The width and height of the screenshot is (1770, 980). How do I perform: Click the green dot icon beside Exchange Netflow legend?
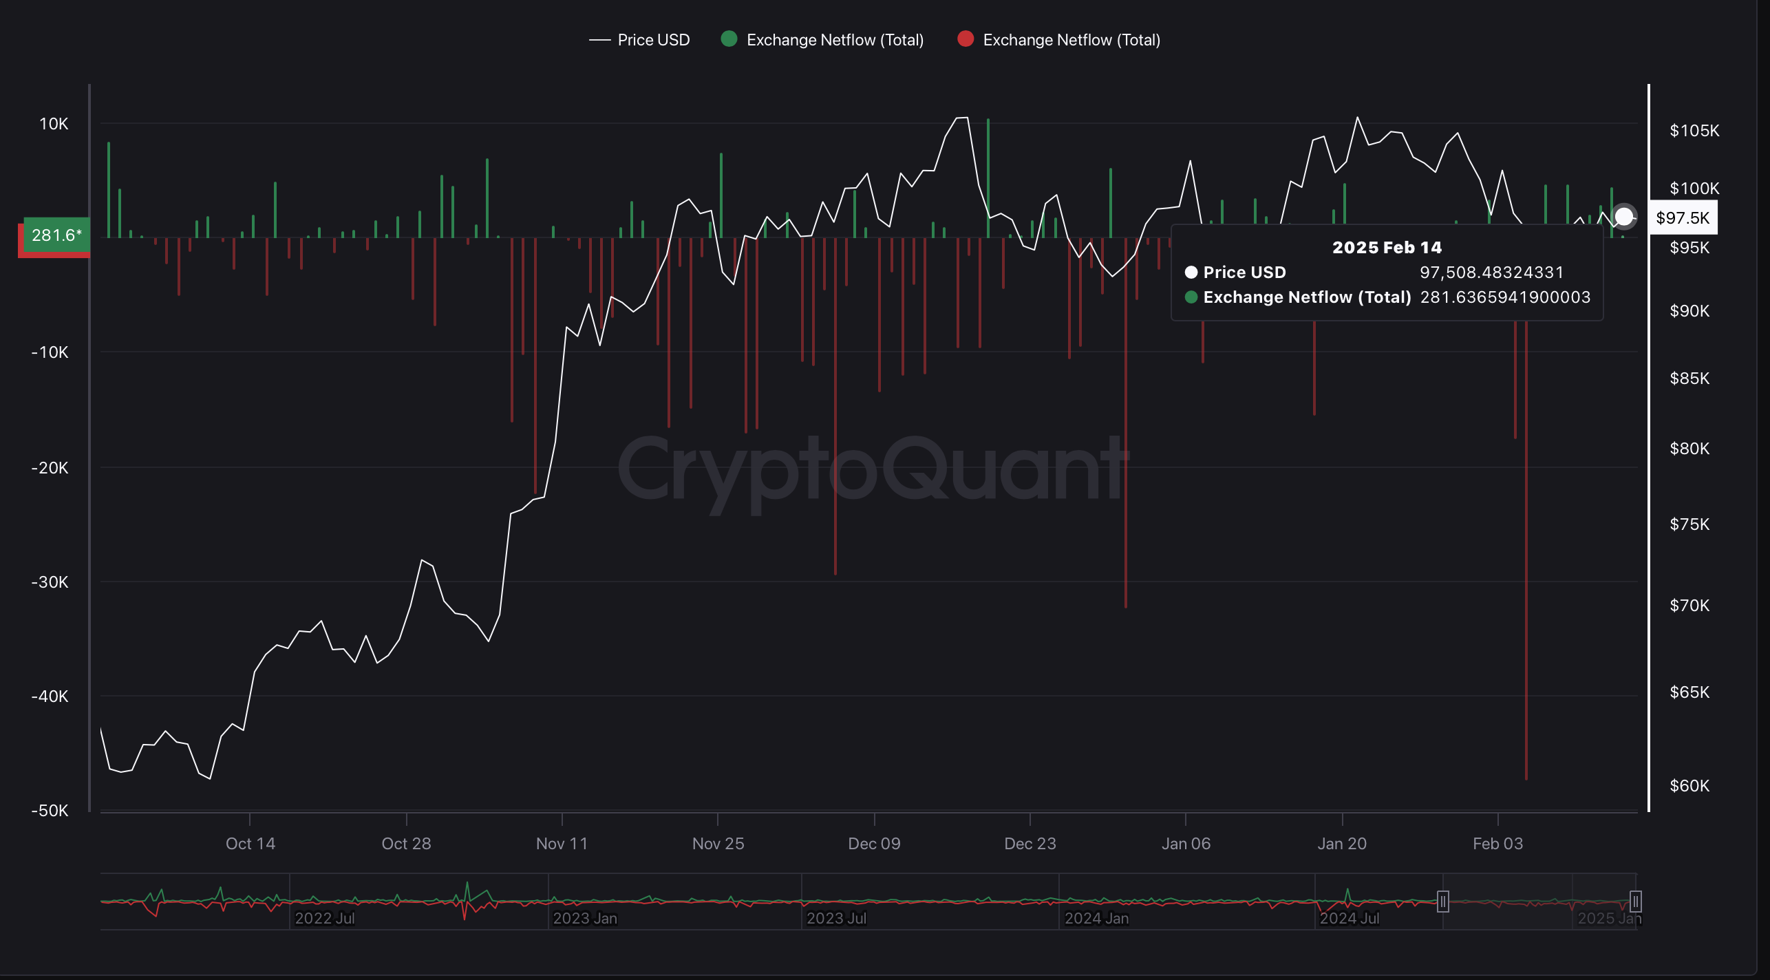[729, 39]
